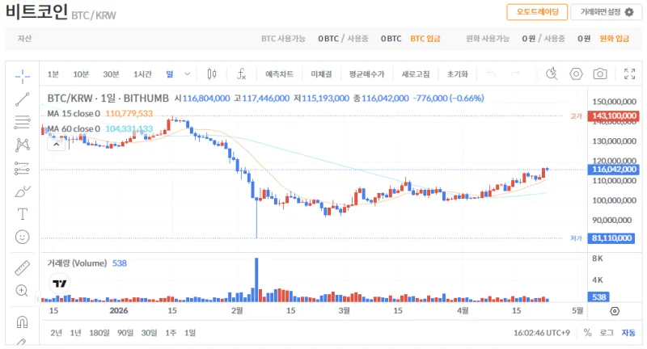Select the crosshair cursor tool
Image resolution: width=647 pixels, height=349 pixels.
(23, 76)
